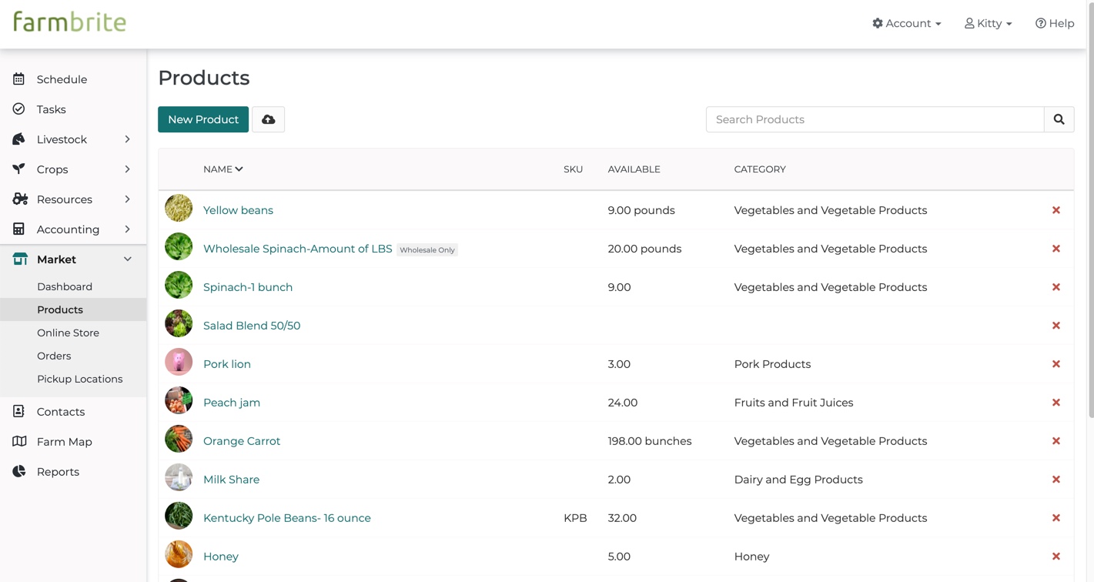This screenshot has height=582, width=1094.
Task: Click the cloud upload import icon
Action: (268, 119)
